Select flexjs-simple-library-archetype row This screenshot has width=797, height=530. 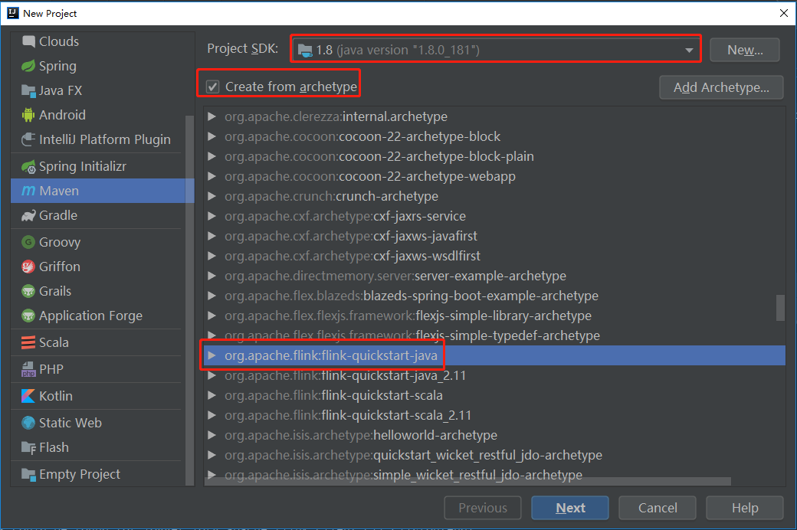click(494, 316)
